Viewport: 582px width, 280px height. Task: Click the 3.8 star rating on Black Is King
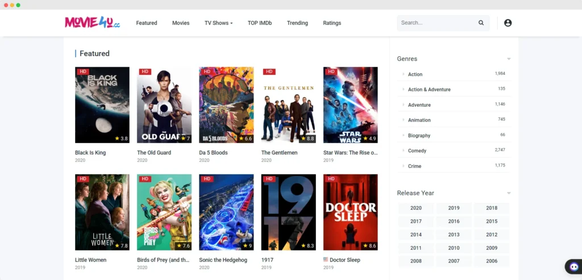[122, 139]
